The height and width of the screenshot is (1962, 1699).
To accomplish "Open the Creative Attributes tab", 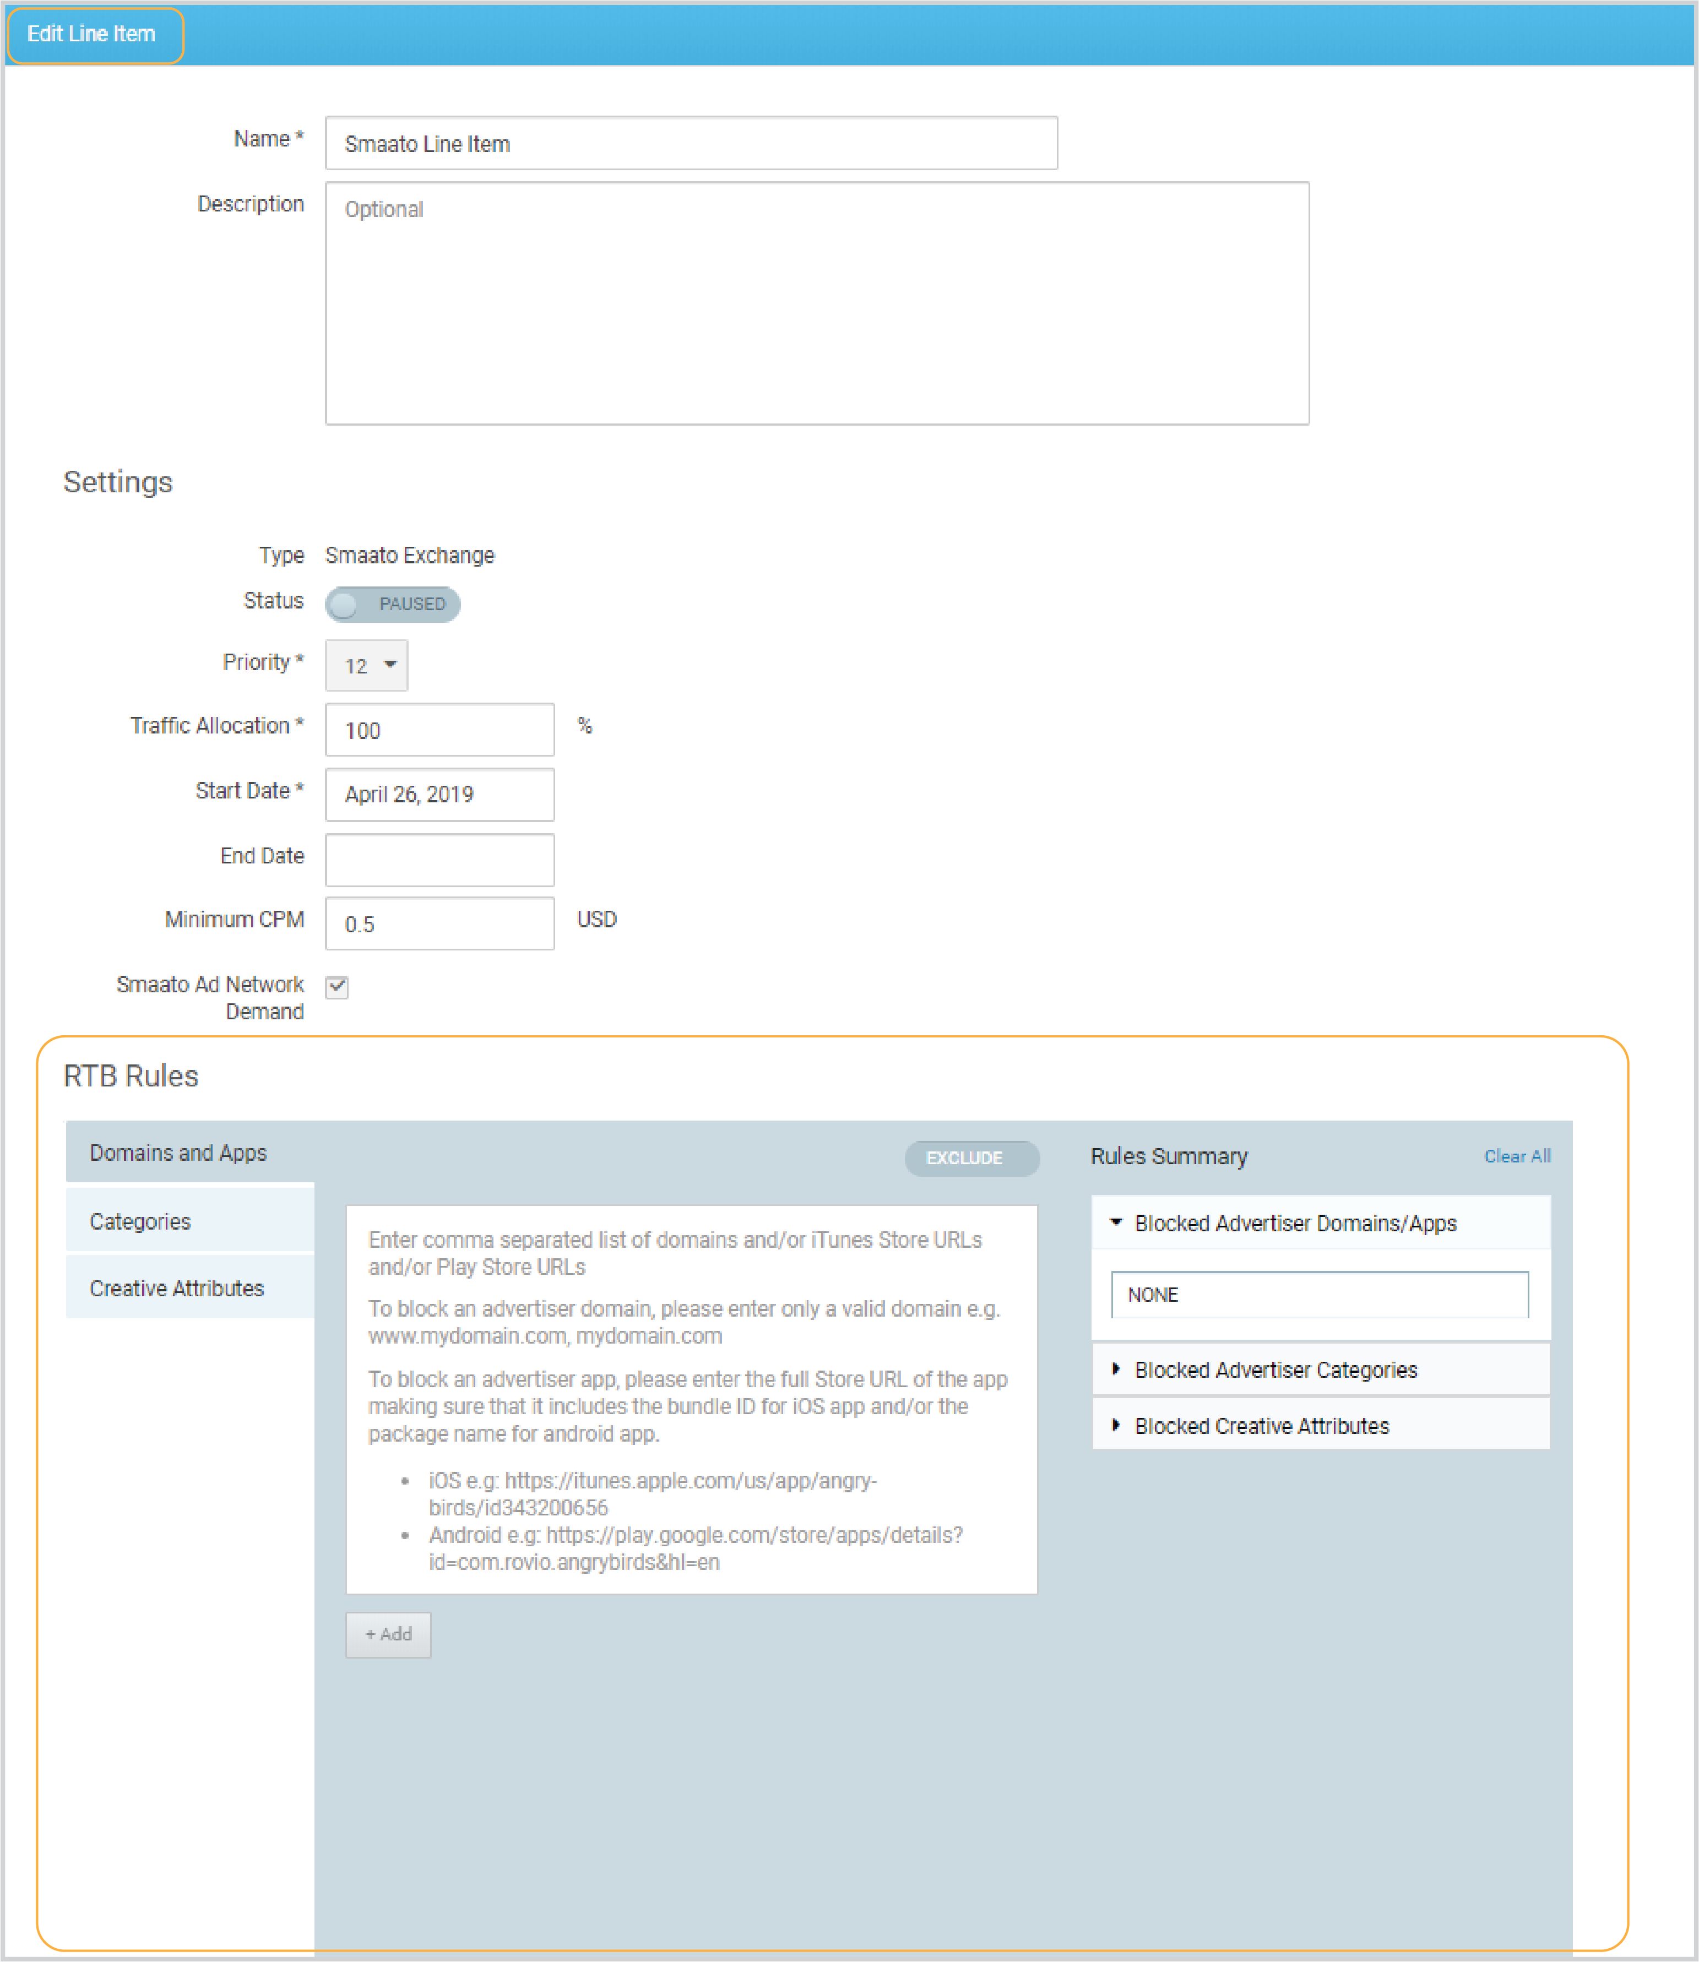I will tap(189, 1287).
